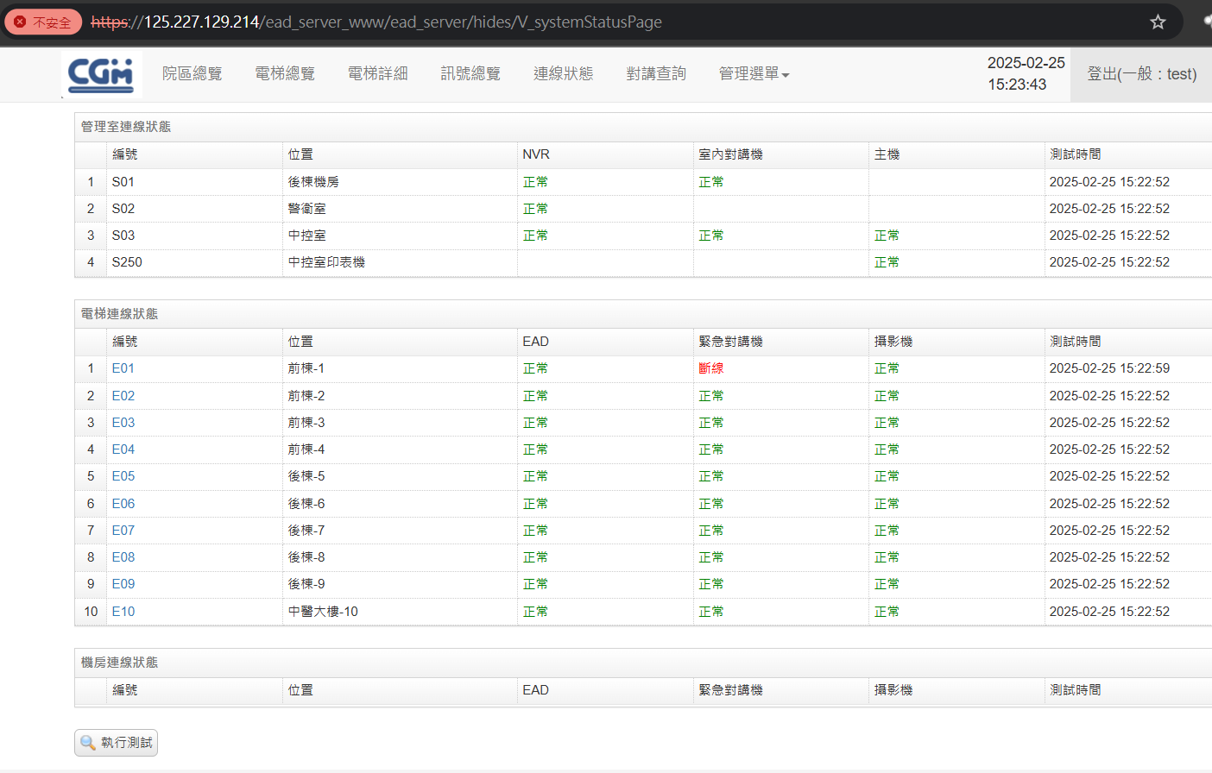The width and height of the screenshot is (1212, 773).
Task: Click the S250 主機 正常 status
Action: coord(887,262)
